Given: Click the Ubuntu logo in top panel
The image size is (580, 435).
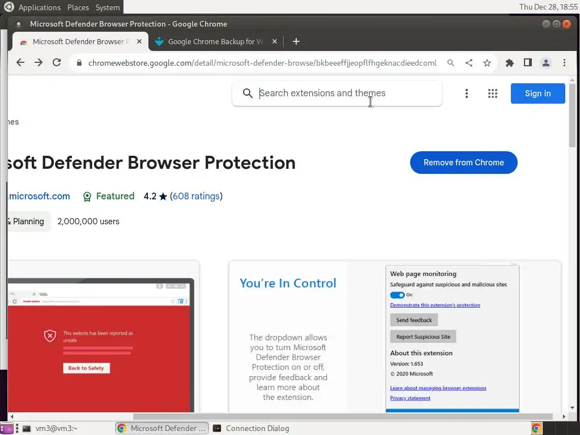Looking at the screenshot, I should 8,7.
